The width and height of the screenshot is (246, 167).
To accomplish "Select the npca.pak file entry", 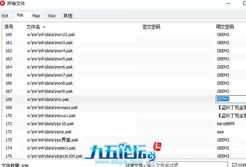I will point(49,132).
